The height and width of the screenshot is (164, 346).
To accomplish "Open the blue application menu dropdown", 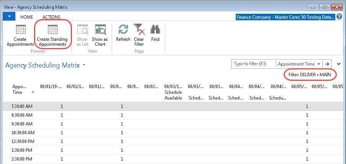I will click(9, 17).
